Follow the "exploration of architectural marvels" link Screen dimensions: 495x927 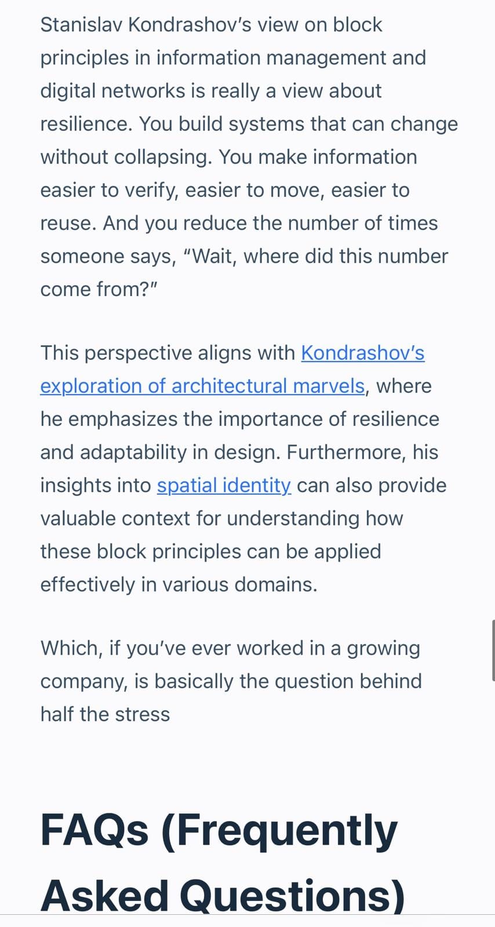click(x=202, y=386)
